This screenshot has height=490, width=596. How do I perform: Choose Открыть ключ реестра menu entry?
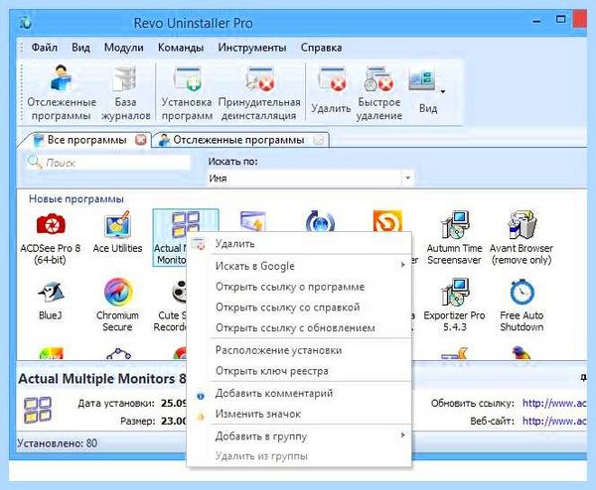click(300, 370)
